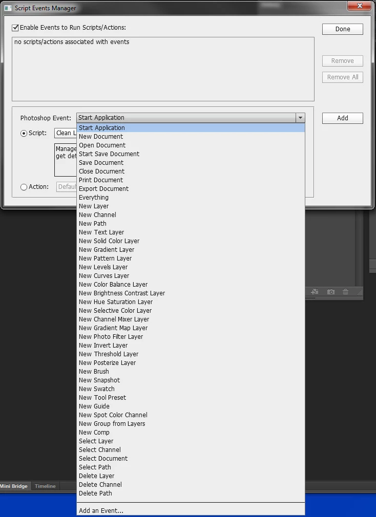Choose Delete Layer event

tap(191, 476)
